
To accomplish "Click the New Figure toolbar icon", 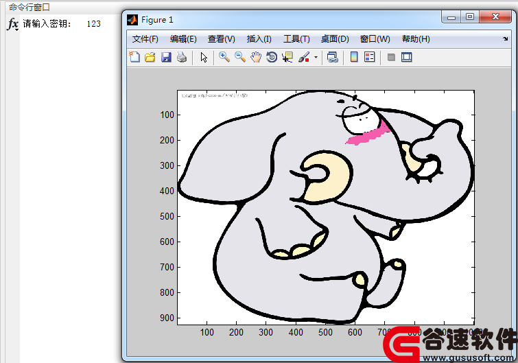I will coord(134,57).
